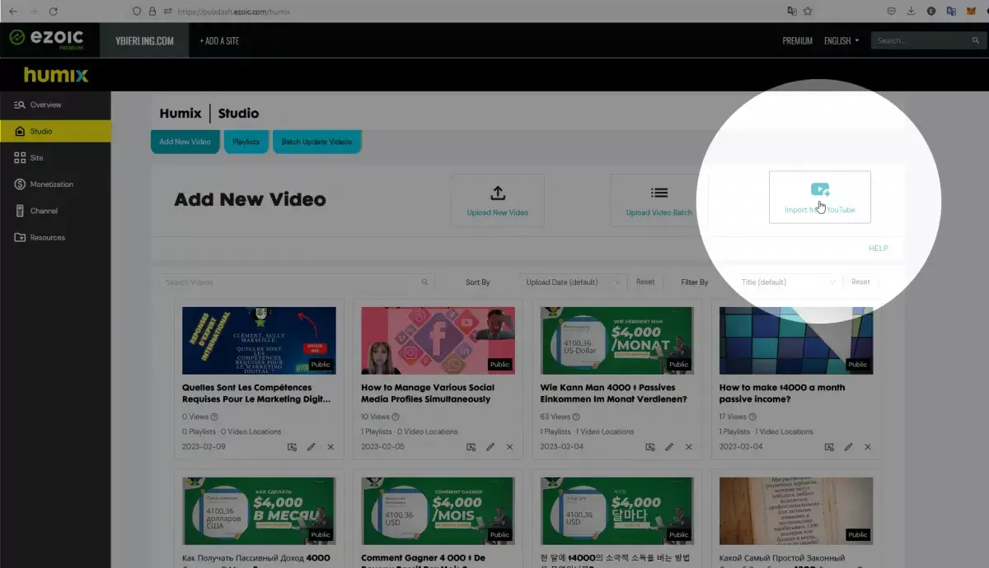Click edit pencil on 'Quelles Sont Les Compétences' video

(312, 447)
